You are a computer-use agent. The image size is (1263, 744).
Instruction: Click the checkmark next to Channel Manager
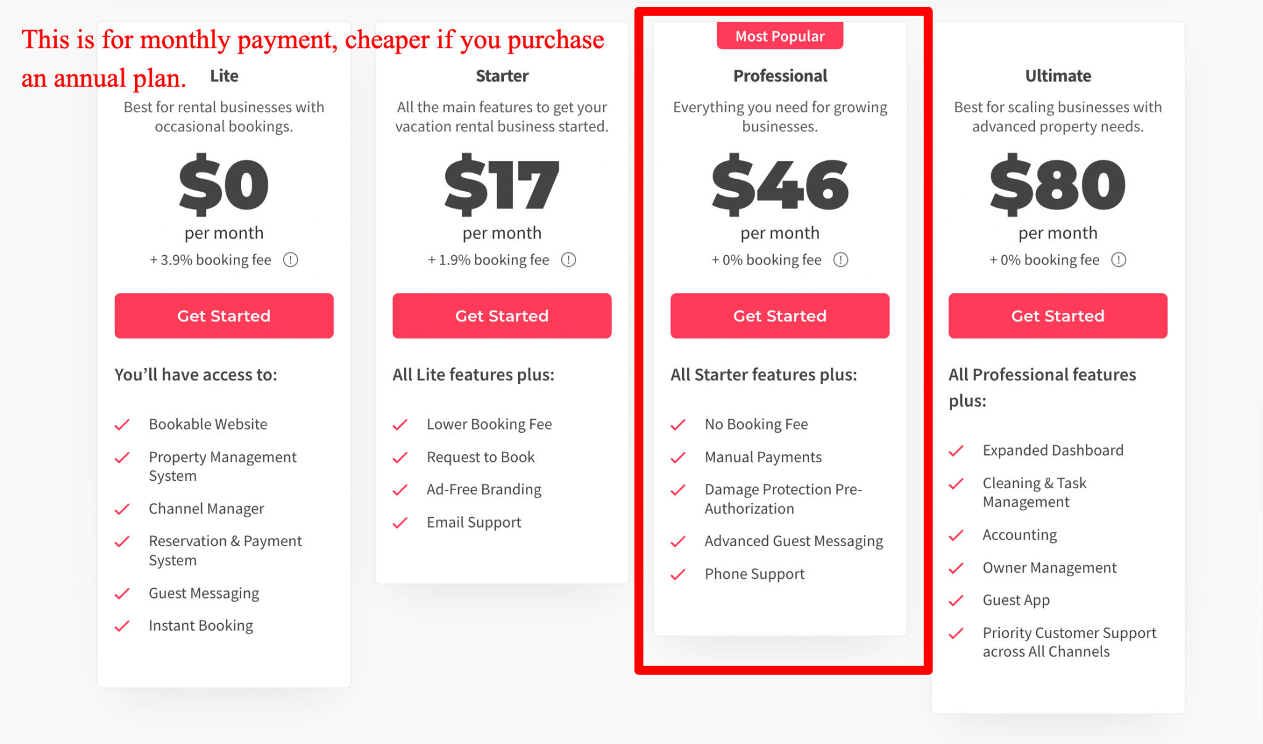point(123,509)
